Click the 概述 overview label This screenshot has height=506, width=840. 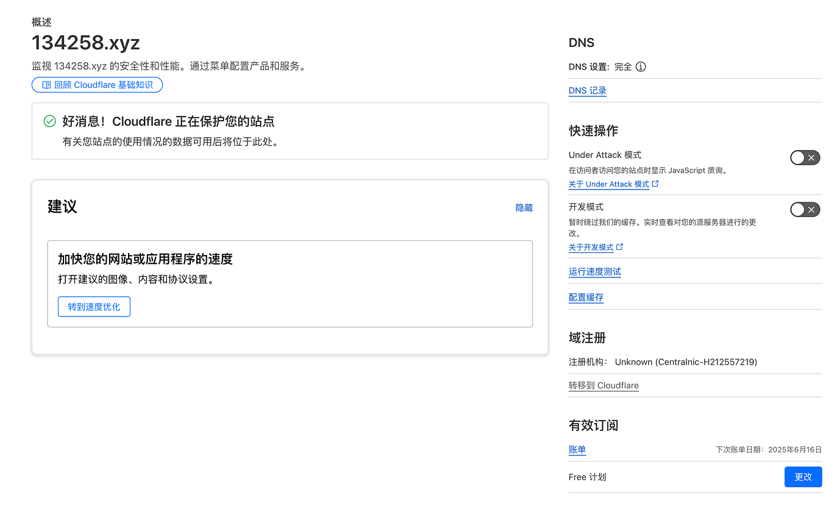pyautogui.click(x=41, y=22)
